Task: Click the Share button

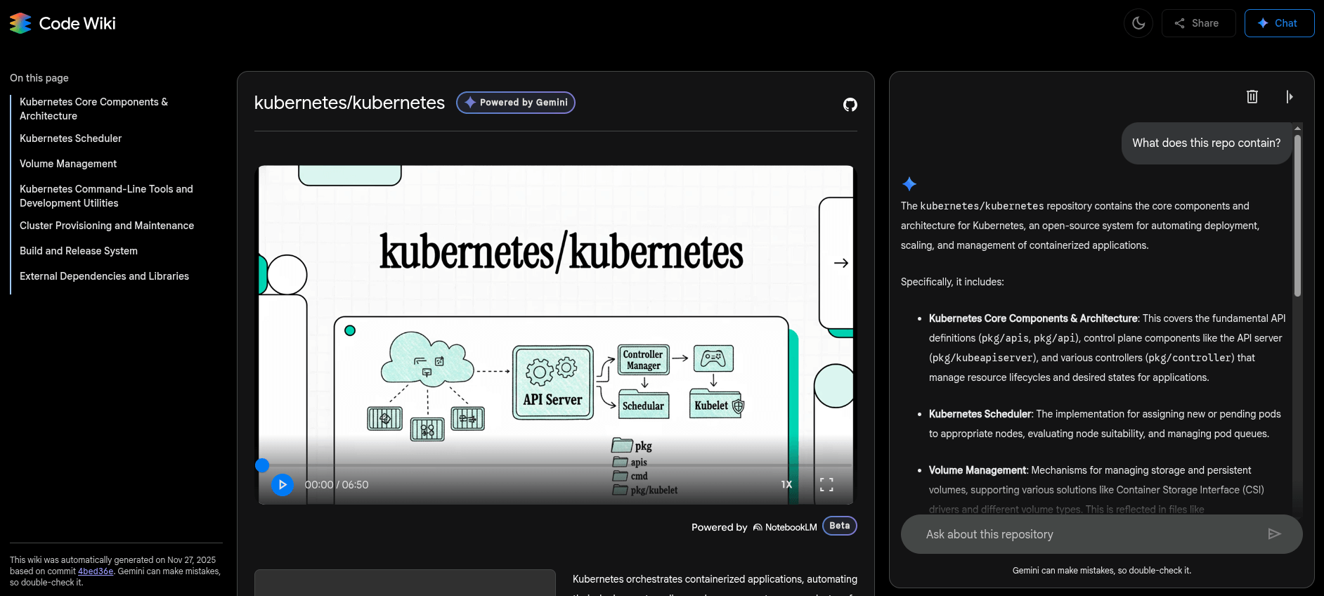Action: (x=1198, y=23)
